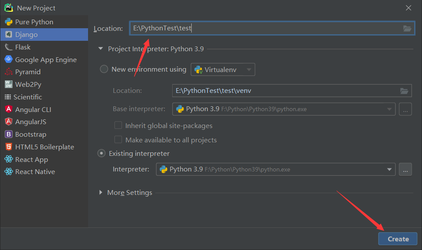Select the Bootstrap project icon
The width and height of the screenshot is (422, 250).
[9, 134]
